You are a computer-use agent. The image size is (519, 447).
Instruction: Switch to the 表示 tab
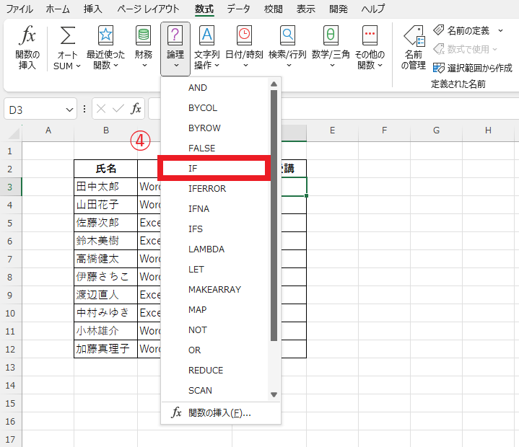(305, 9)
